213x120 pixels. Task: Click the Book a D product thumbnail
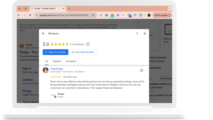point(168,29)
